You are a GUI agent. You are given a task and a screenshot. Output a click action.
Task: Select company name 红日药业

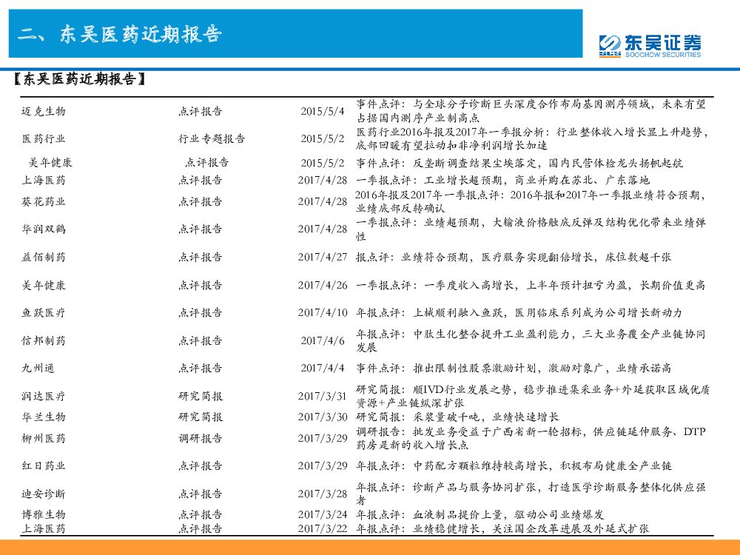(x=44, y=466)
